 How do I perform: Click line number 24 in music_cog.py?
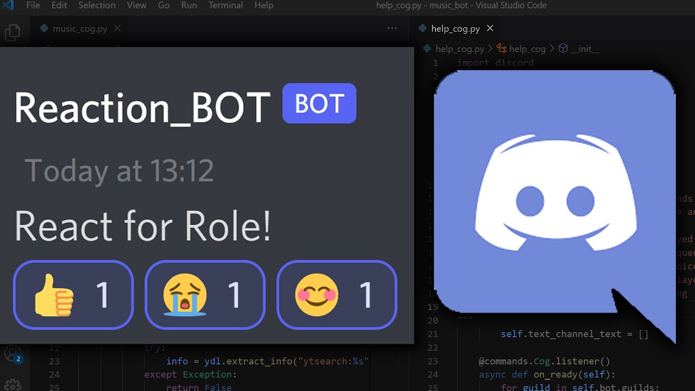[54, 375]
